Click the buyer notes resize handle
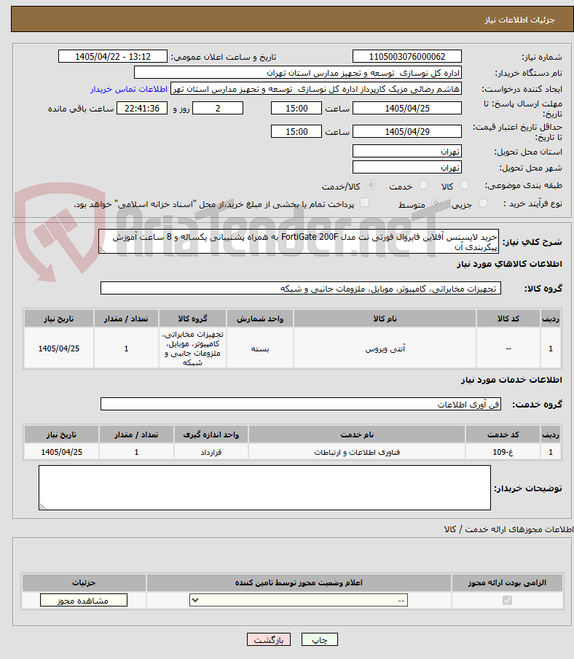574x659 pixels. point(42,507)
